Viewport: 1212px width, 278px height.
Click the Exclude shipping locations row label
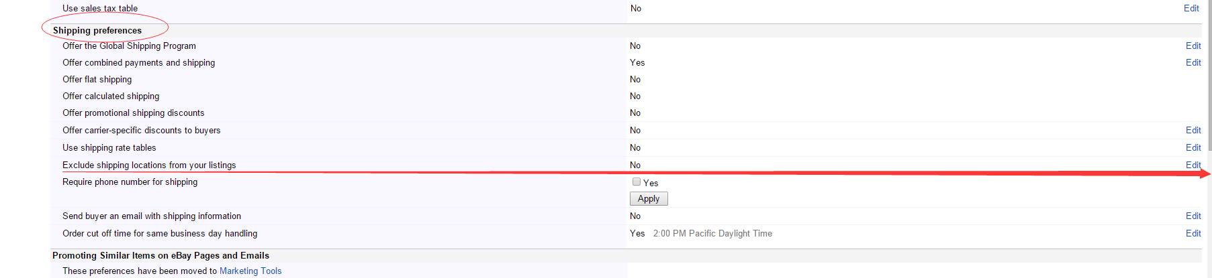point(149,165)
